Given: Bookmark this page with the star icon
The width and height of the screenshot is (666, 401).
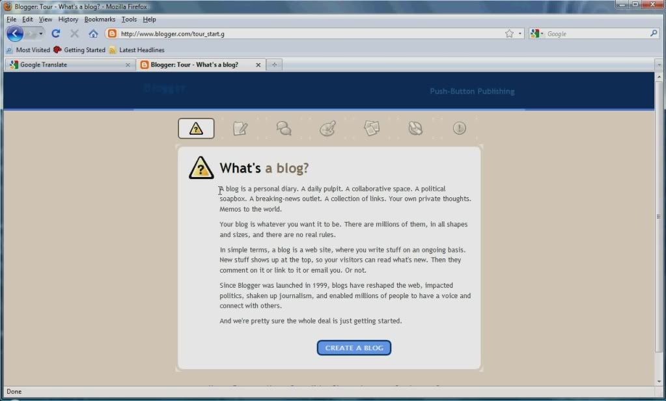Looking at the screenshot, I should (x=509, y=34).
